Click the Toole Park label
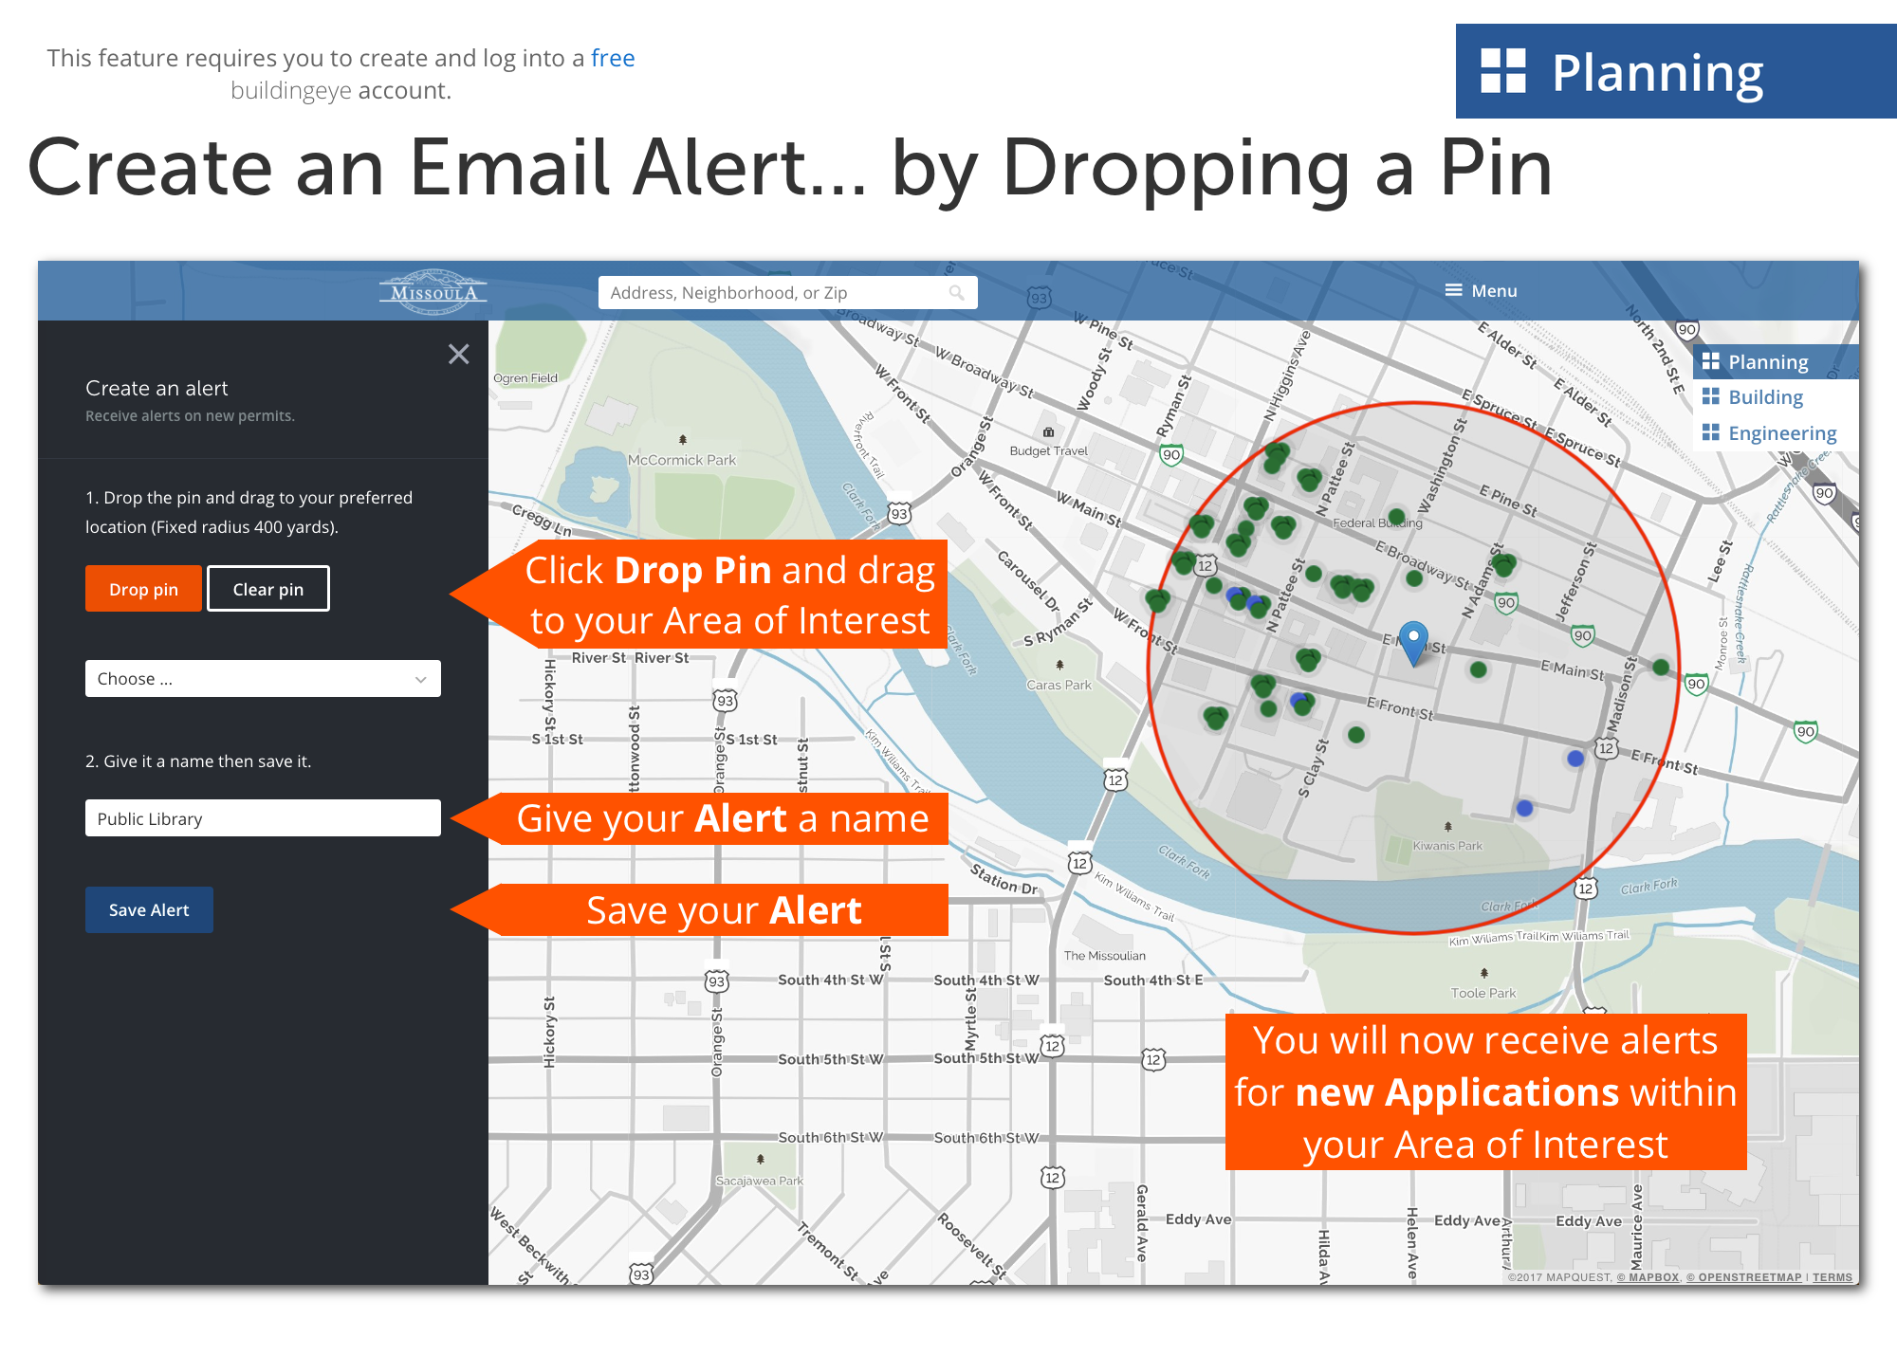 1483,993
